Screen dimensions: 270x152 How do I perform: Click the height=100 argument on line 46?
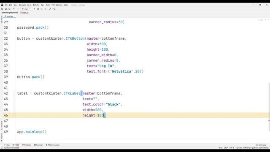pyautogui.click(x=93, y=115)
